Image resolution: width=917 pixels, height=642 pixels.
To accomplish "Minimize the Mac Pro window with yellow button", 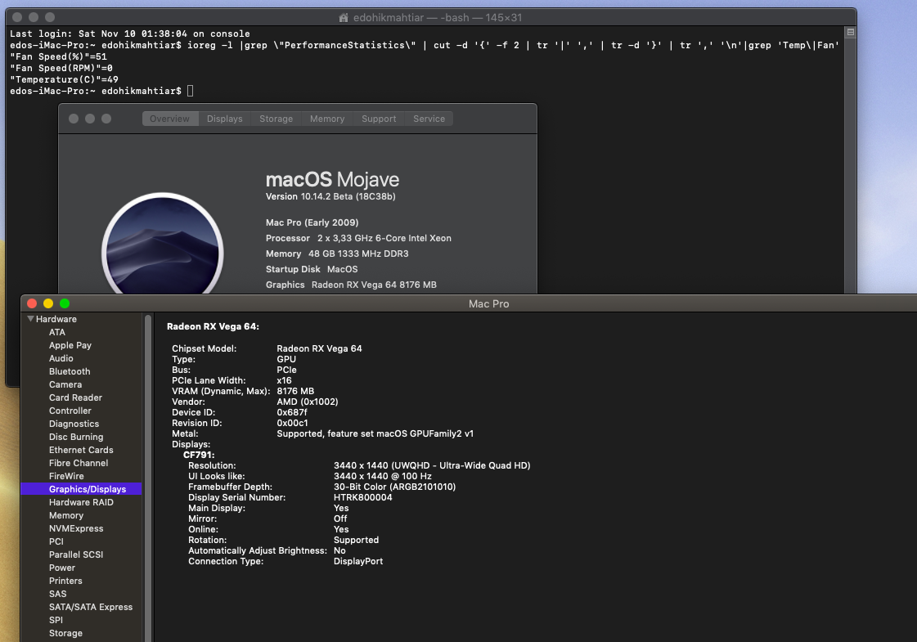I will tap(48, 303).
